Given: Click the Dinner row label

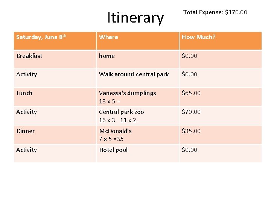Looking at the screenshot, I should (25, 131).
